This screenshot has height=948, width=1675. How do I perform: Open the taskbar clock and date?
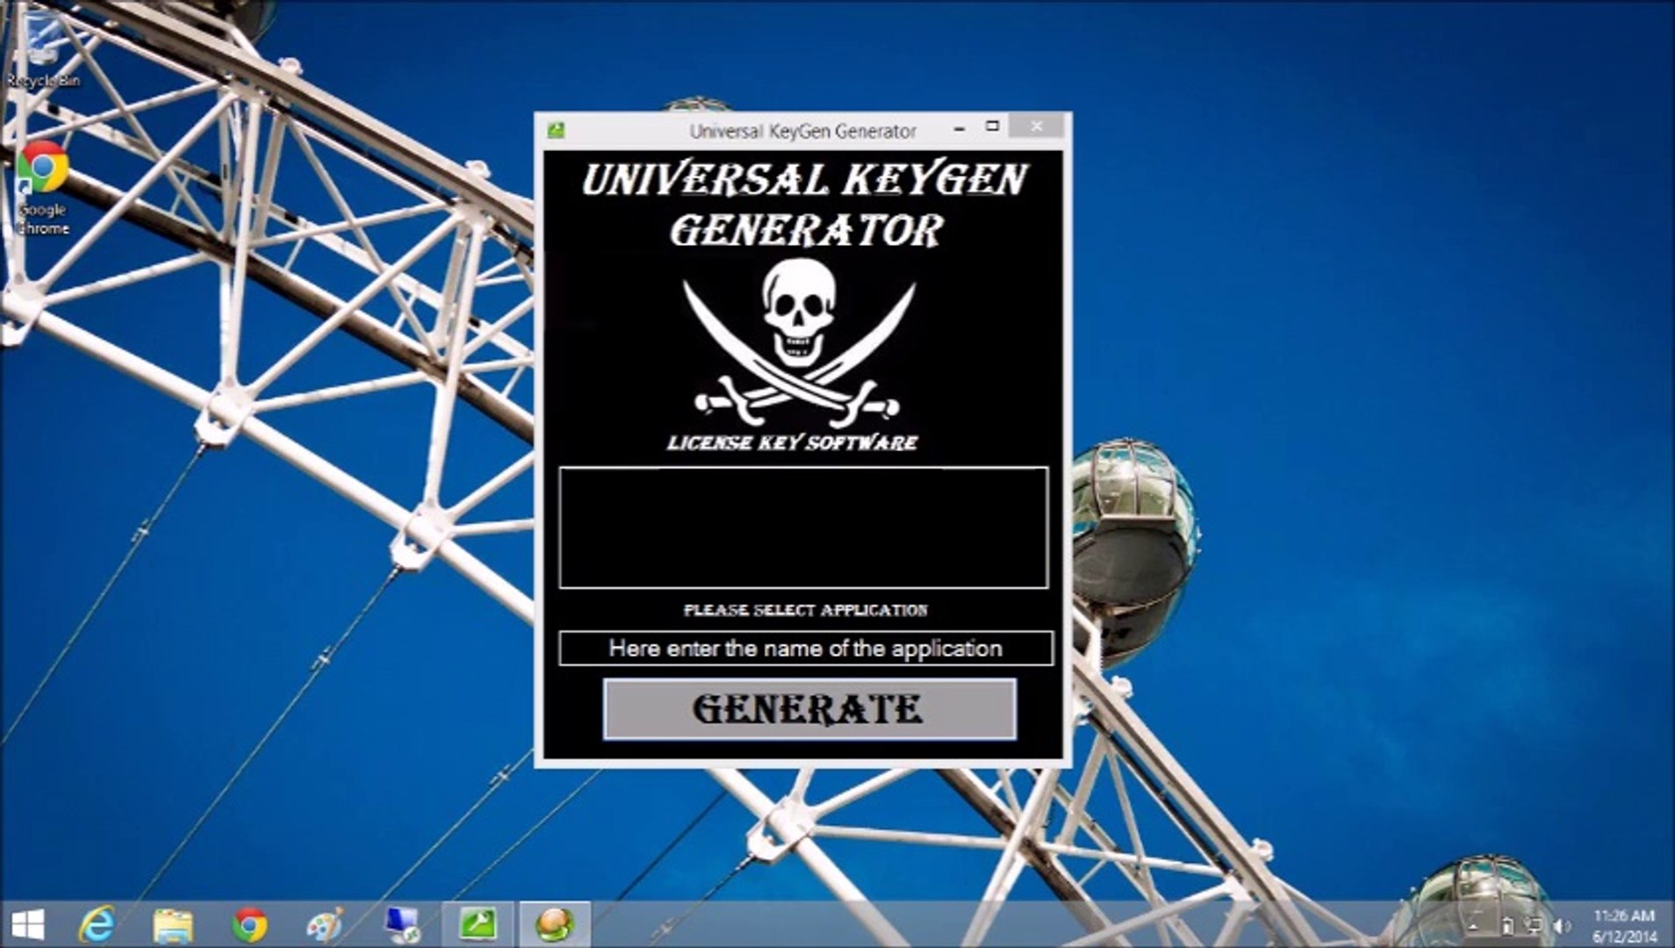[1624, 926]
